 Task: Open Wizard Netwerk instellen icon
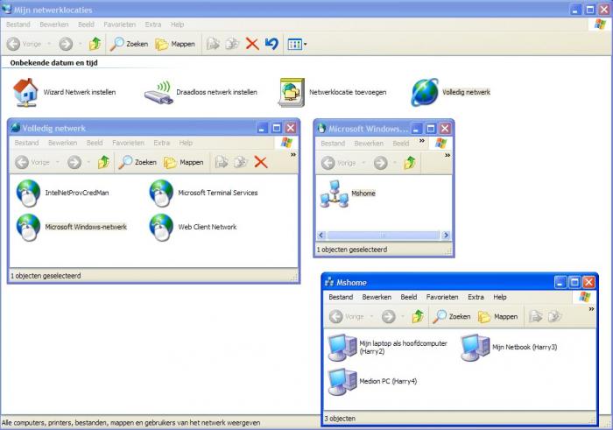point(25,92)
